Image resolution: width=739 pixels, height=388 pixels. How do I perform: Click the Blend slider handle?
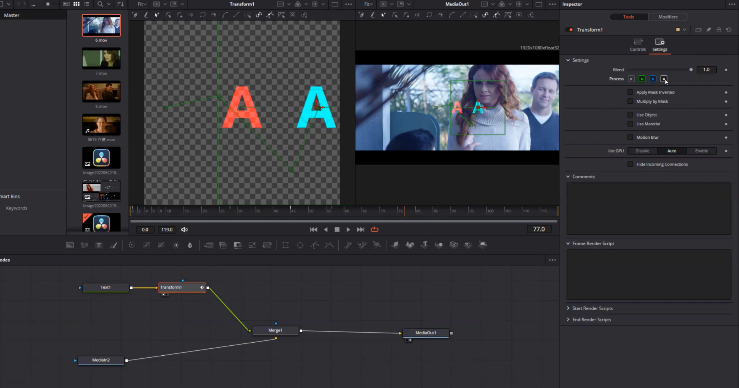click(x=691, y=70)
